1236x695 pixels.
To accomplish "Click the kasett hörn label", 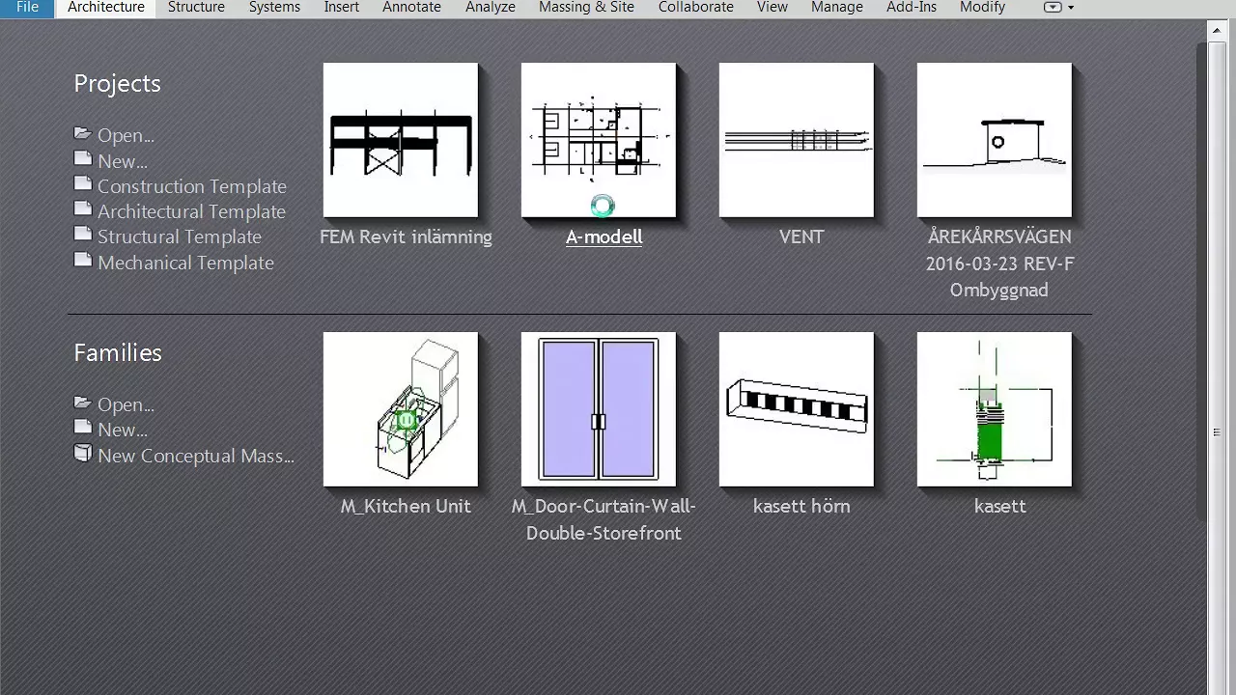I will coord(801,506).
